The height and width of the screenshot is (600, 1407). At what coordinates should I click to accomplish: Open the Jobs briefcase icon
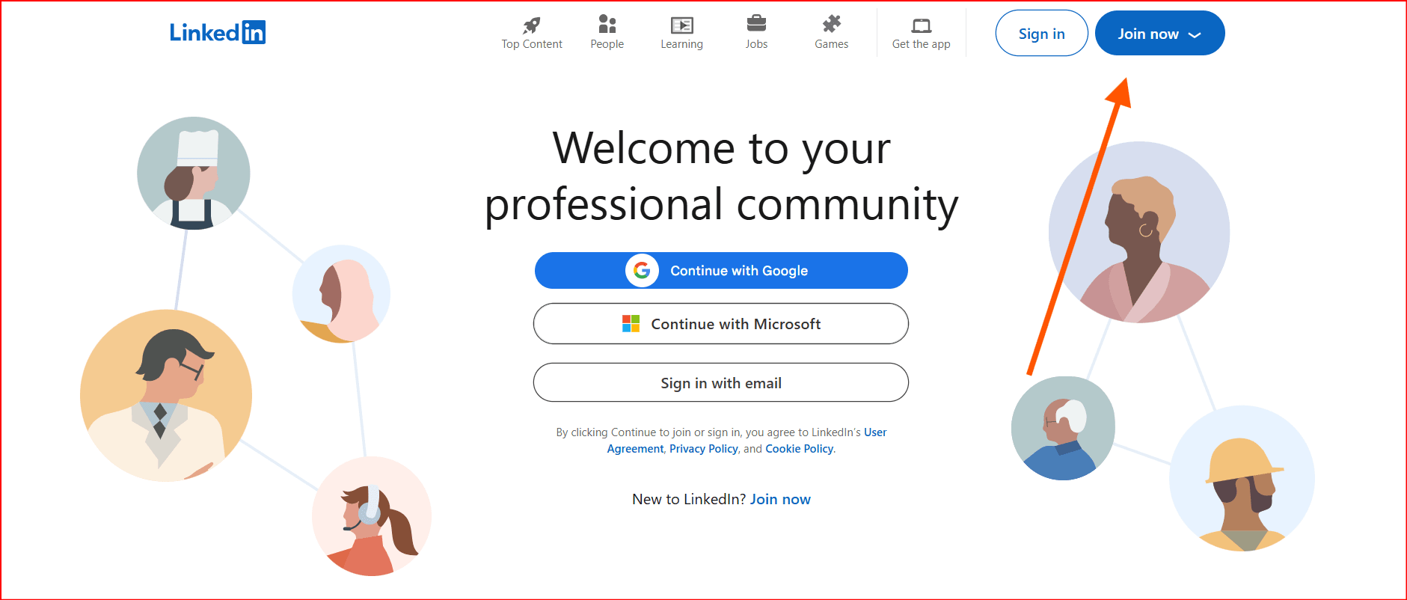(x=756, y=23)
